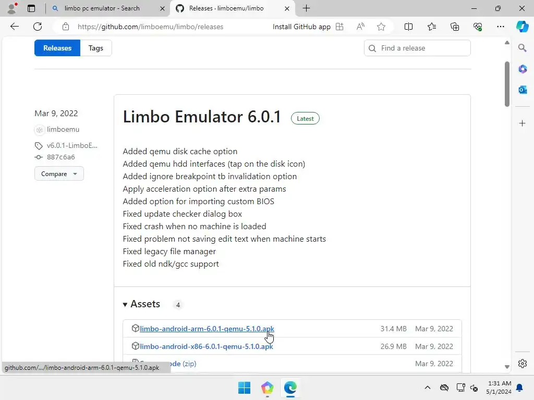
Task: Open the profile avatar icon
Action: click(x=12, y=8)
